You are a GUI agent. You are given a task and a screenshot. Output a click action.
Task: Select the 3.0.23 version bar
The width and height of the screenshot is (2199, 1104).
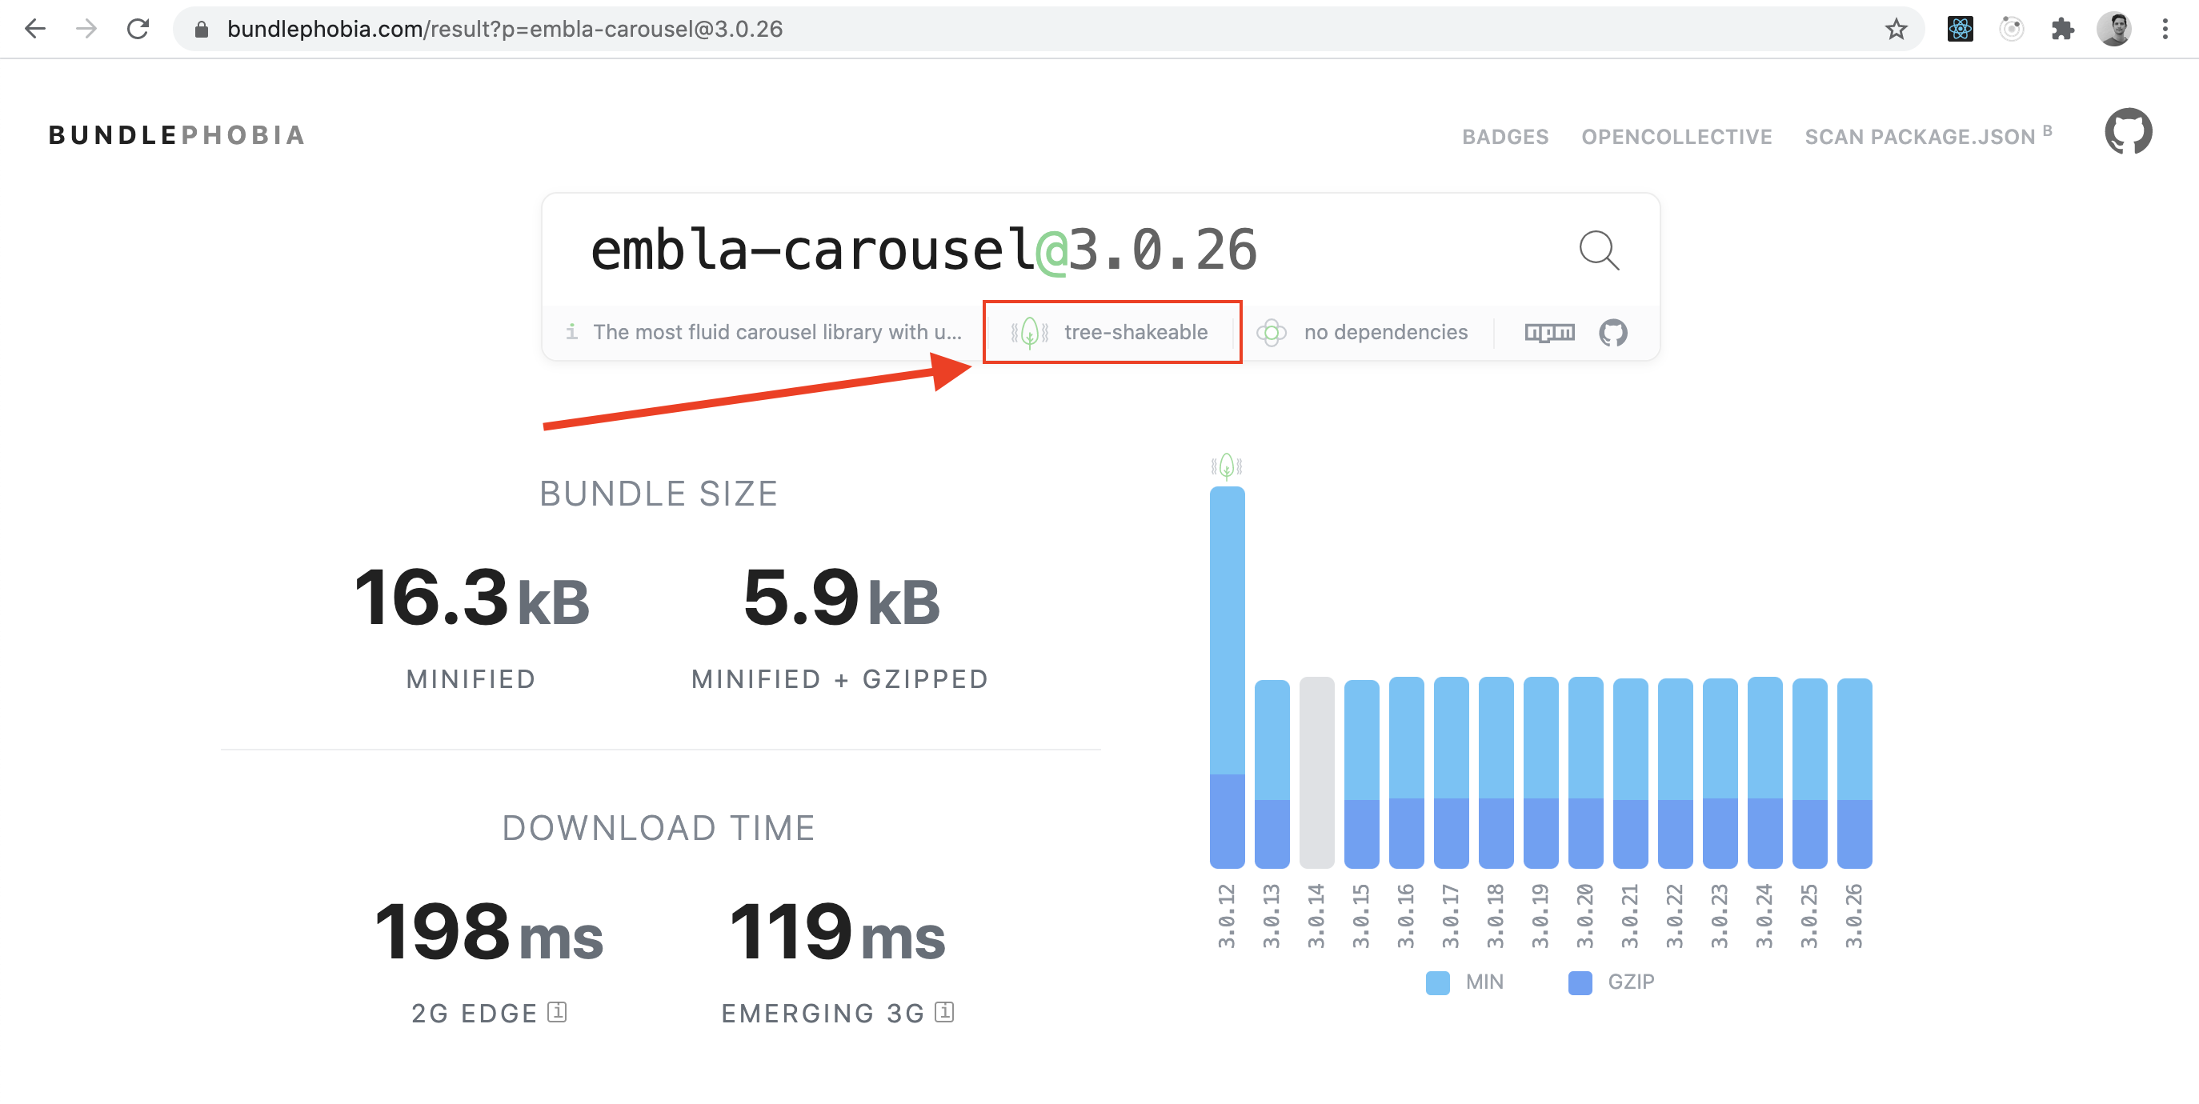click(1720, 774)
